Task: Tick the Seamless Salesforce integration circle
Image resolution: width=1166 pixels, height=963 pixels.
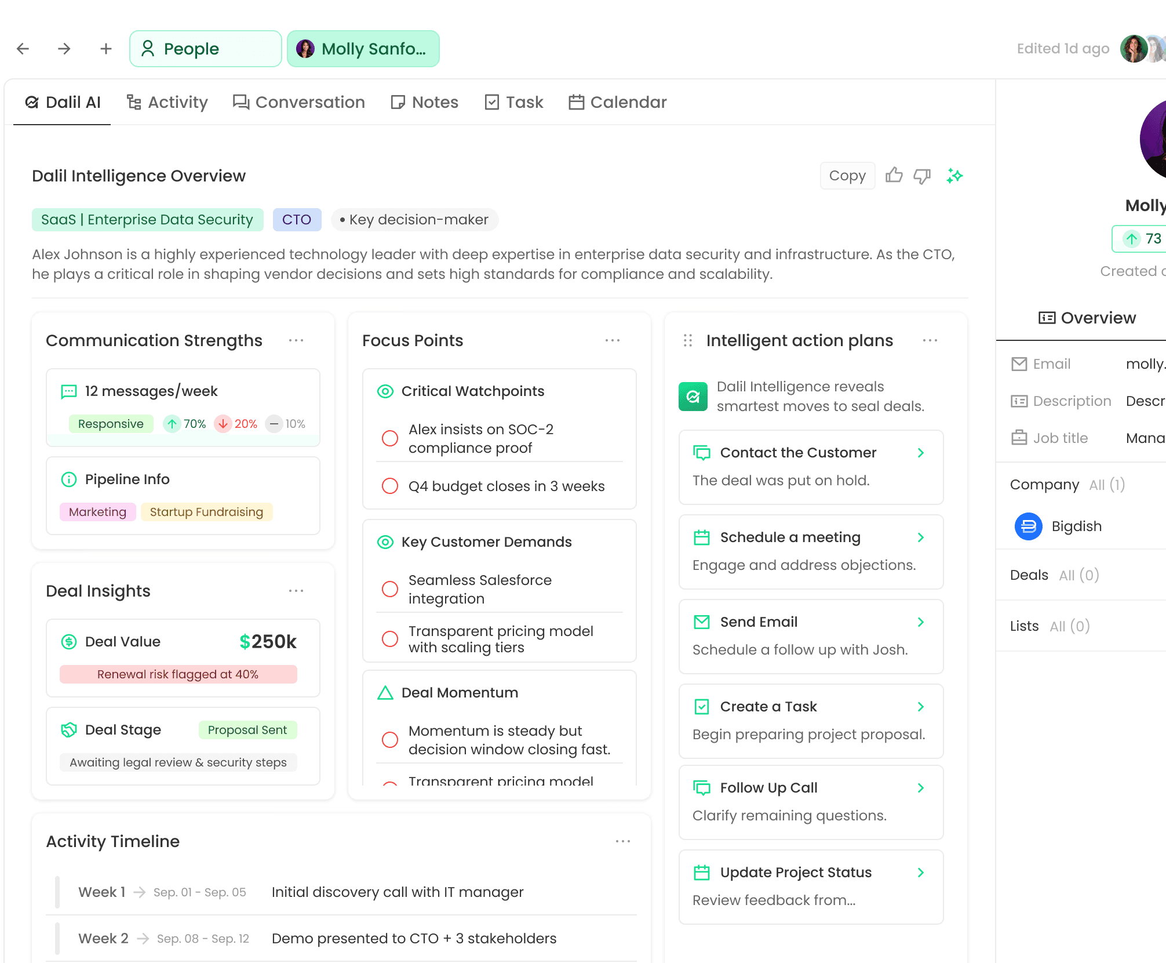Action: click(390, 589)
